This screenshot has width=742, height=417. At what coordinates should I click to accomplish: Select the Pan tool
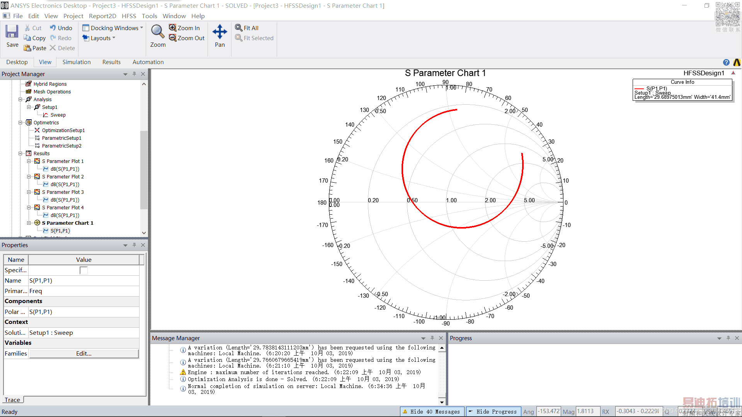click(x=220, y=32)
